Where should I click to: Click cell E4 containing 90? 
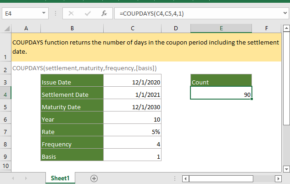pyautogui.click(x=221, y=95)
